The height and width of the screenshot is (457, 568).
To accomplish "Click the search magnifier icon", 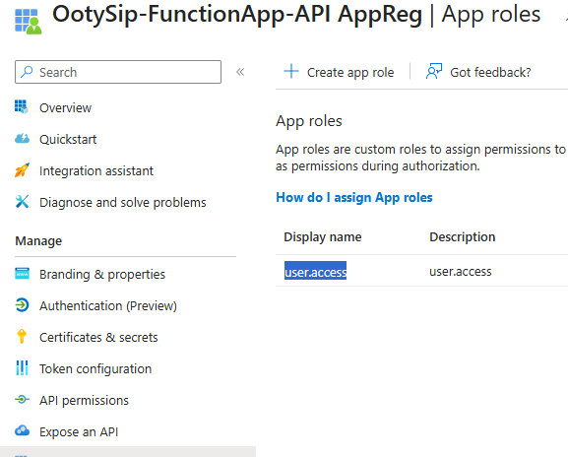I will (x=27, y=72).
